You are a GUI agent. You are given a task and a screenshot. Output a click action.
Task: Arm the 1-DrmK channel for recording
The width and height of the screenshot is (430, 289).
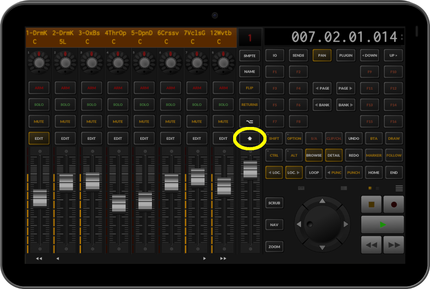tap(39, 88)
